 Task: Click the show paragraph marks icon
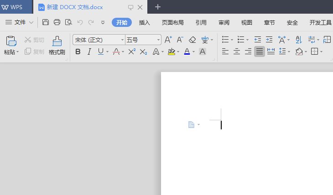coord(312,40)
